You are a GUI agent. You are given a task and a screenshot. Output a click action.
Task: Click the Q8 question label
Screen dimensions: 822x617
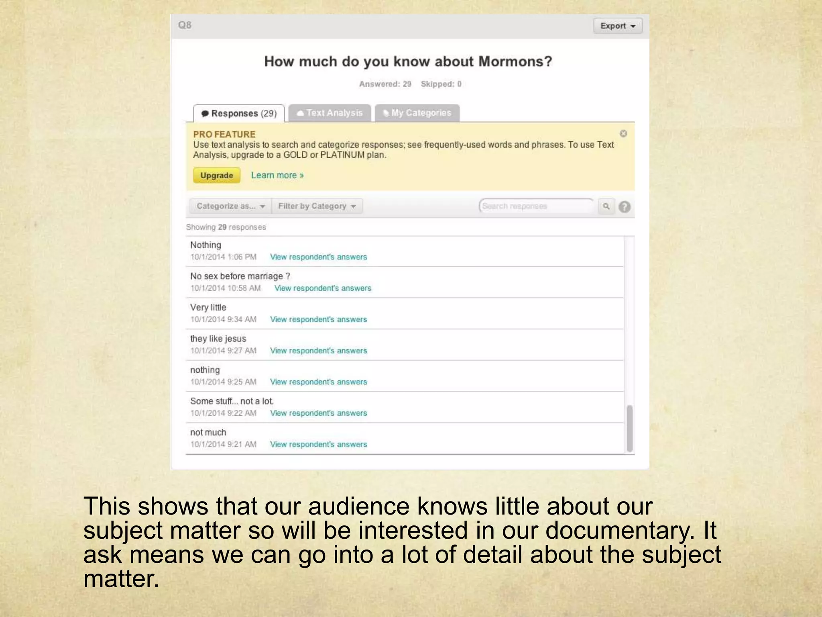pyautogui.click(x=185, y=25)
